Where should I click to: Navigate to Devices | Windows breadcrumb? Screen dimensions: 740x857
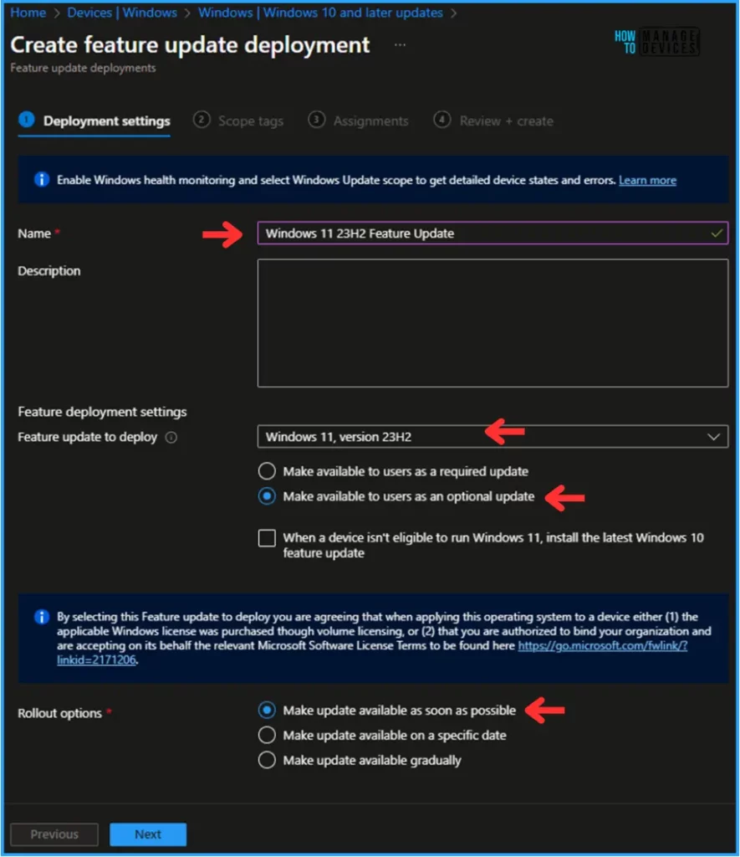(x=122, y=13)
